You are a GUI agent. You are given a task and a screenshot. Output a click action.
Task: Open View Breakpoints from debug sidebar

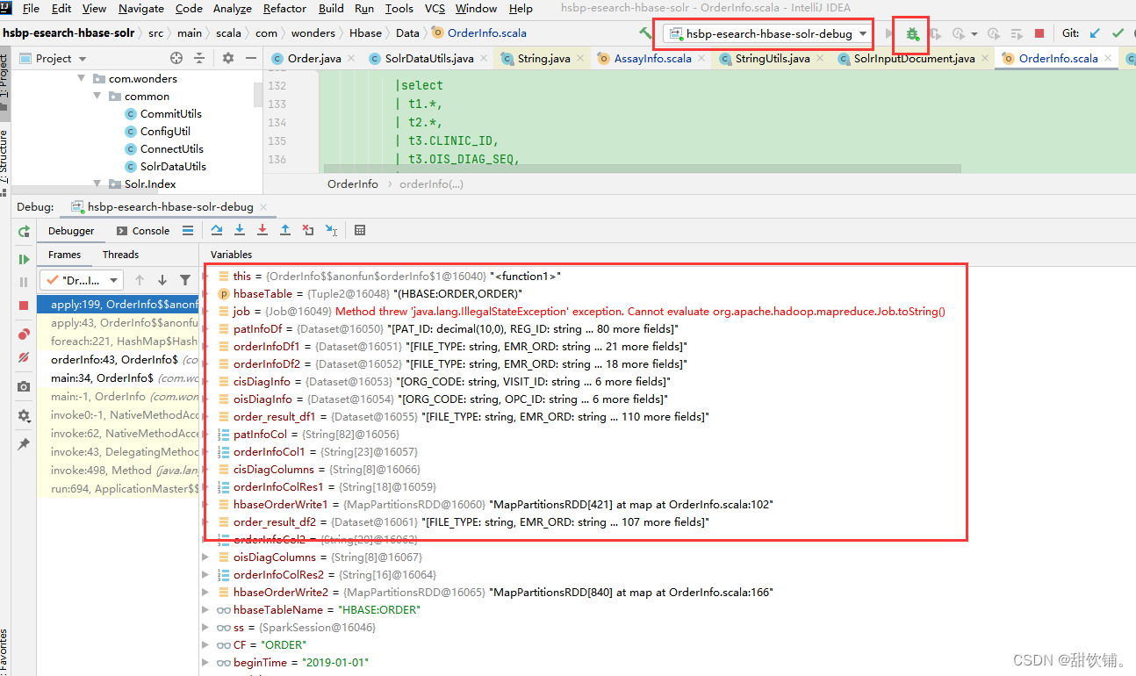tap(24, 334)
